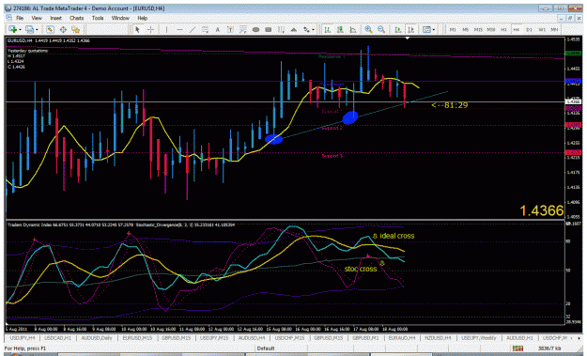This screenshot has height=356, width=587.
Task: Switch chart to Candlesticks mode
Action: pos(340,29)
